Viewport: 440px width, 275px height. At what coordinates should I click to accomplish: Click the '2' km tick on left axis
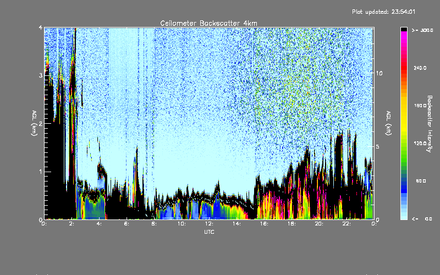point(41,124)
